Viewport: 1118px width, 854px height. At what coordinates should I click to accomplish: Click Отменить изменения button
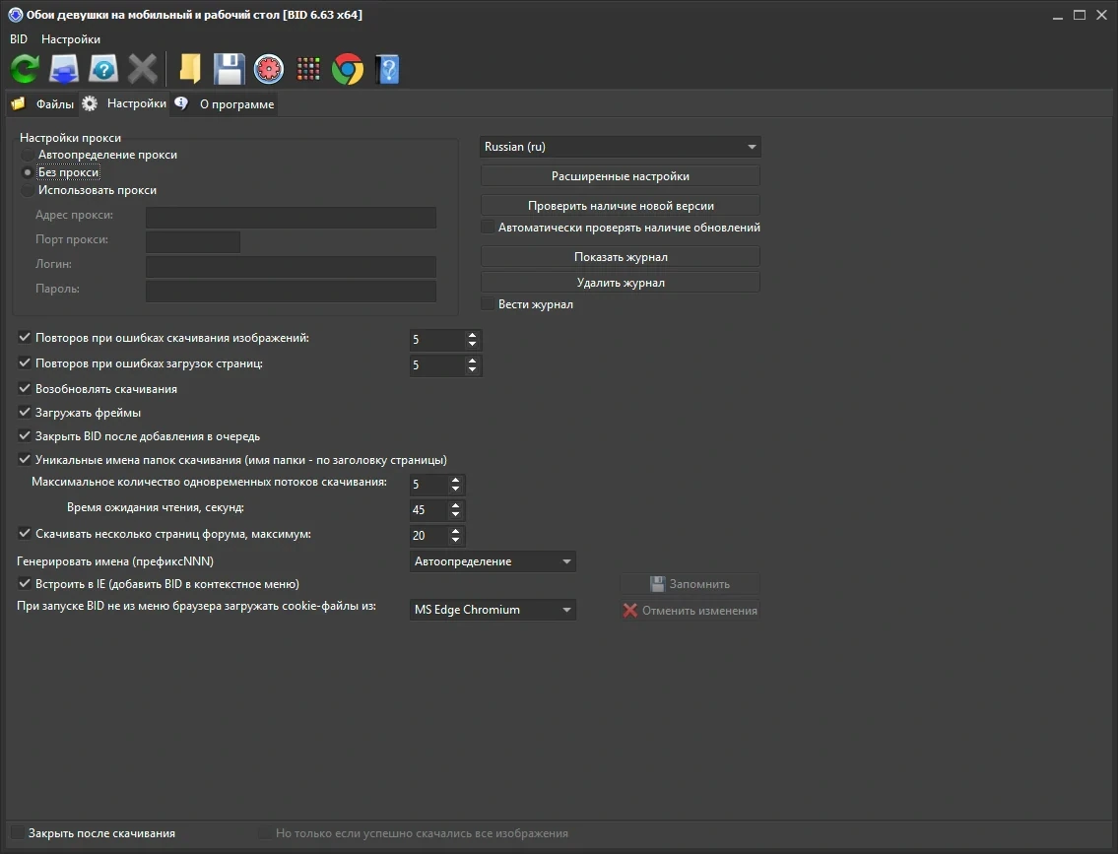coord(691,610)
